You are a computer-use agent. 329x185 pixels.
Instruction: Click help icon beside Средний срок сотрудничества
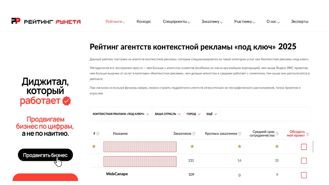click(x=277, y=134)
